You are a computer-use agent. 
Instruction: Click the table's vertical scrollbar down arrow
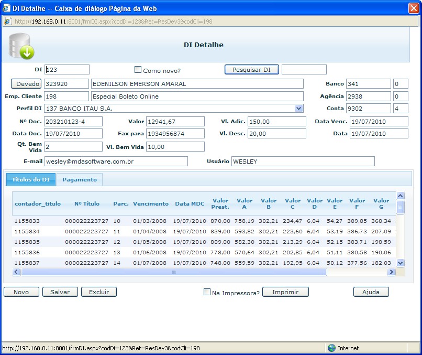click(x=401, y=263)
